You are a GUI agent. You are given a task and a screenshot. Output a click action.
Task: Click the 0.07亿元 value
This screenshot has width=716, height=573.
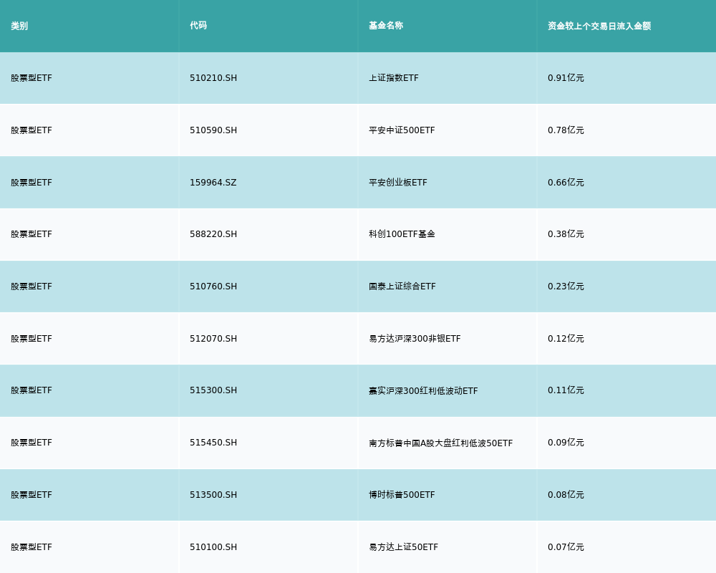[x=566, y=547]
